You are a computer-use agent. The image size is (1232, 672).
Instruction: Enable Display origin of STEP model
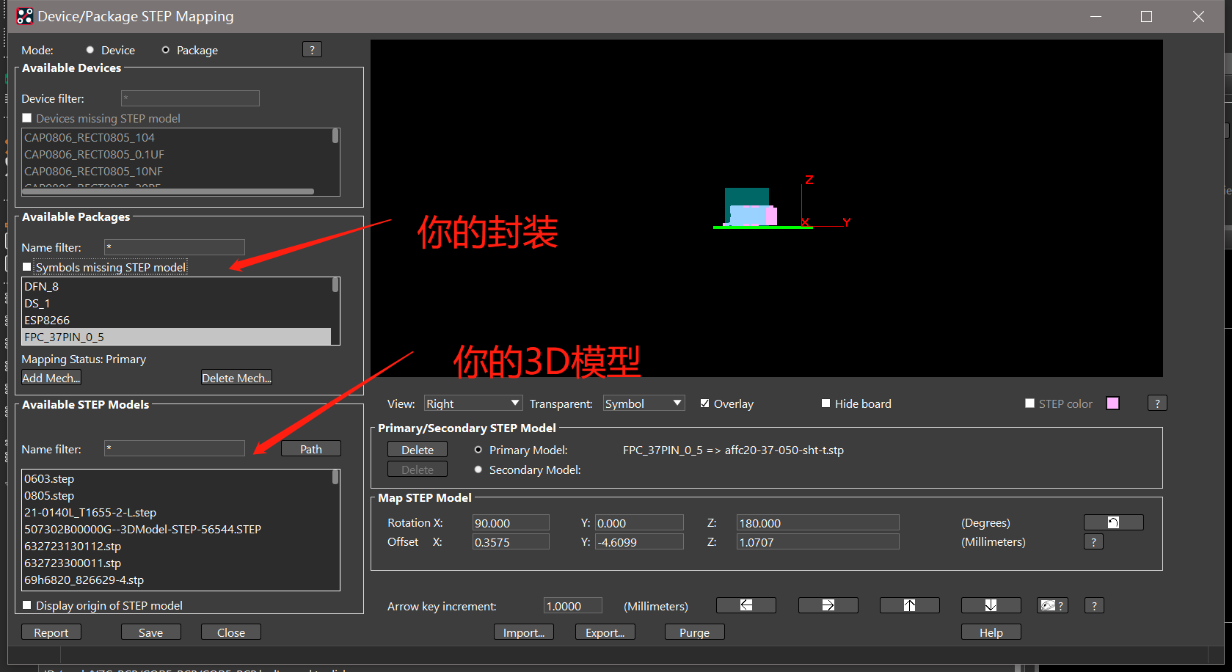(27, 605)
